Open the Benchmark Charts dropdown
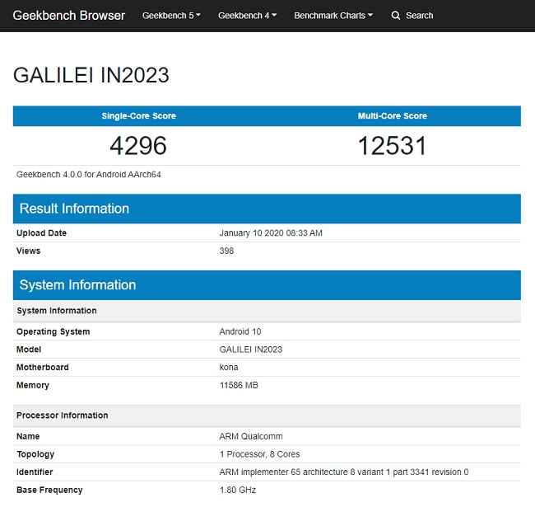 tap(333, 16)
